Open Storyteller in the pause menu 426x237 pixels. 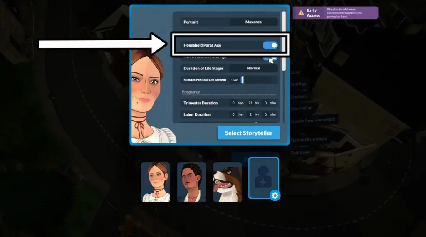tap(301, 109)
